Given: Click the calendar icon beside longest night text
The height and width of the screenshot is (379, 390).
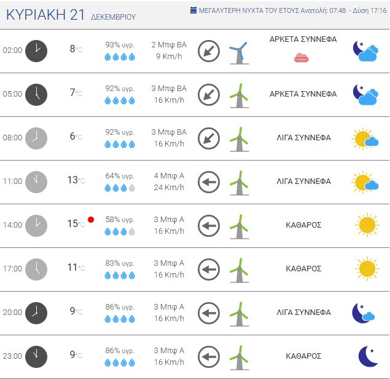Looking at the screenshot, I should pos(193,10).
